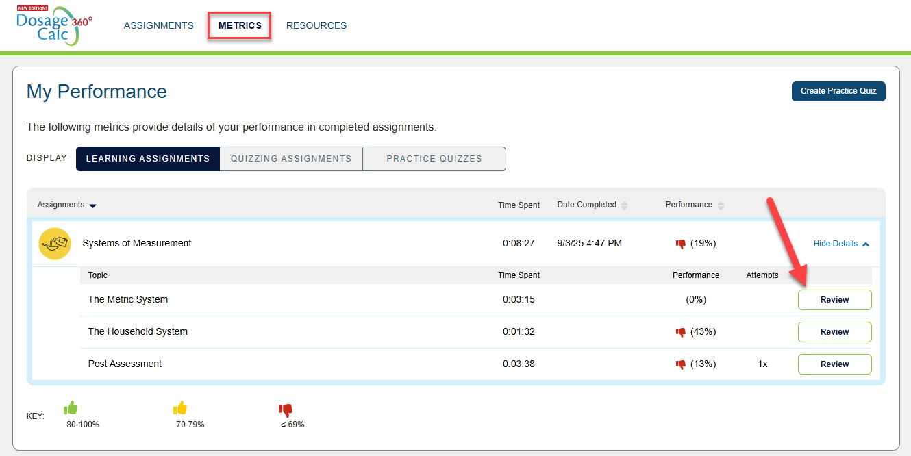Image resolution: width=911 pixels, height=456 pixels.
Task: Collapse details with Hide Details chevron
Action: tap(866, 244)
